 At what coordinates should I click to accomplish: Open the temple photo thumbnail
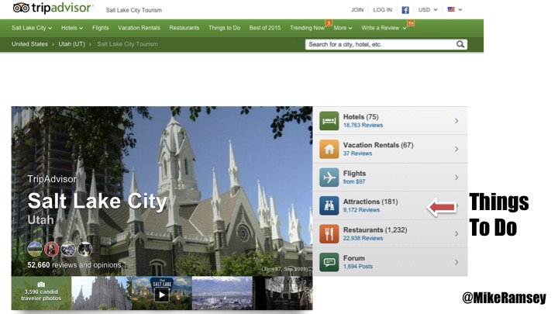(x=102, y=293)
